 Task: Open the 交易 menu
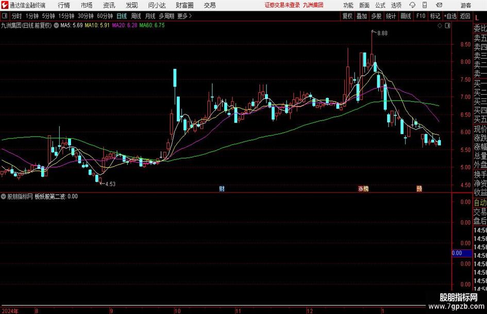coord(210,5)
